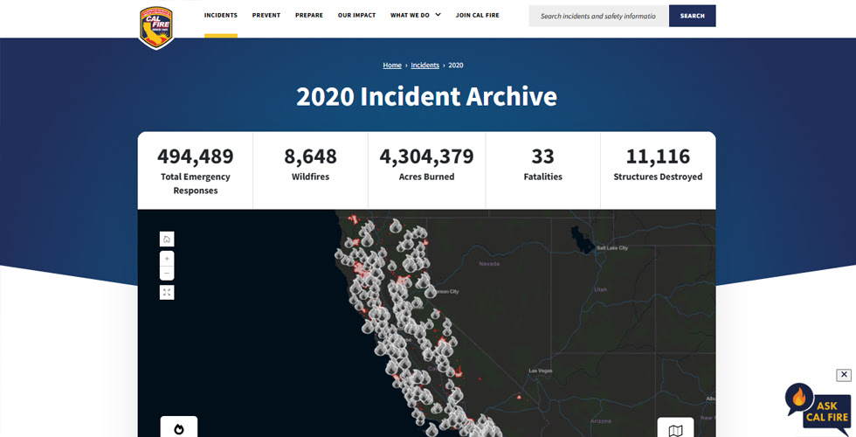
Task: Zoom in on the incident map
Action: click(167, 259)
